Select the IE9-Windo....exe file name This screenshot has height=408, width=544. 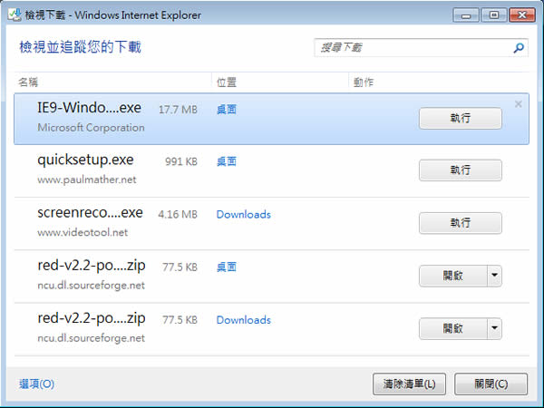(89, 108)
